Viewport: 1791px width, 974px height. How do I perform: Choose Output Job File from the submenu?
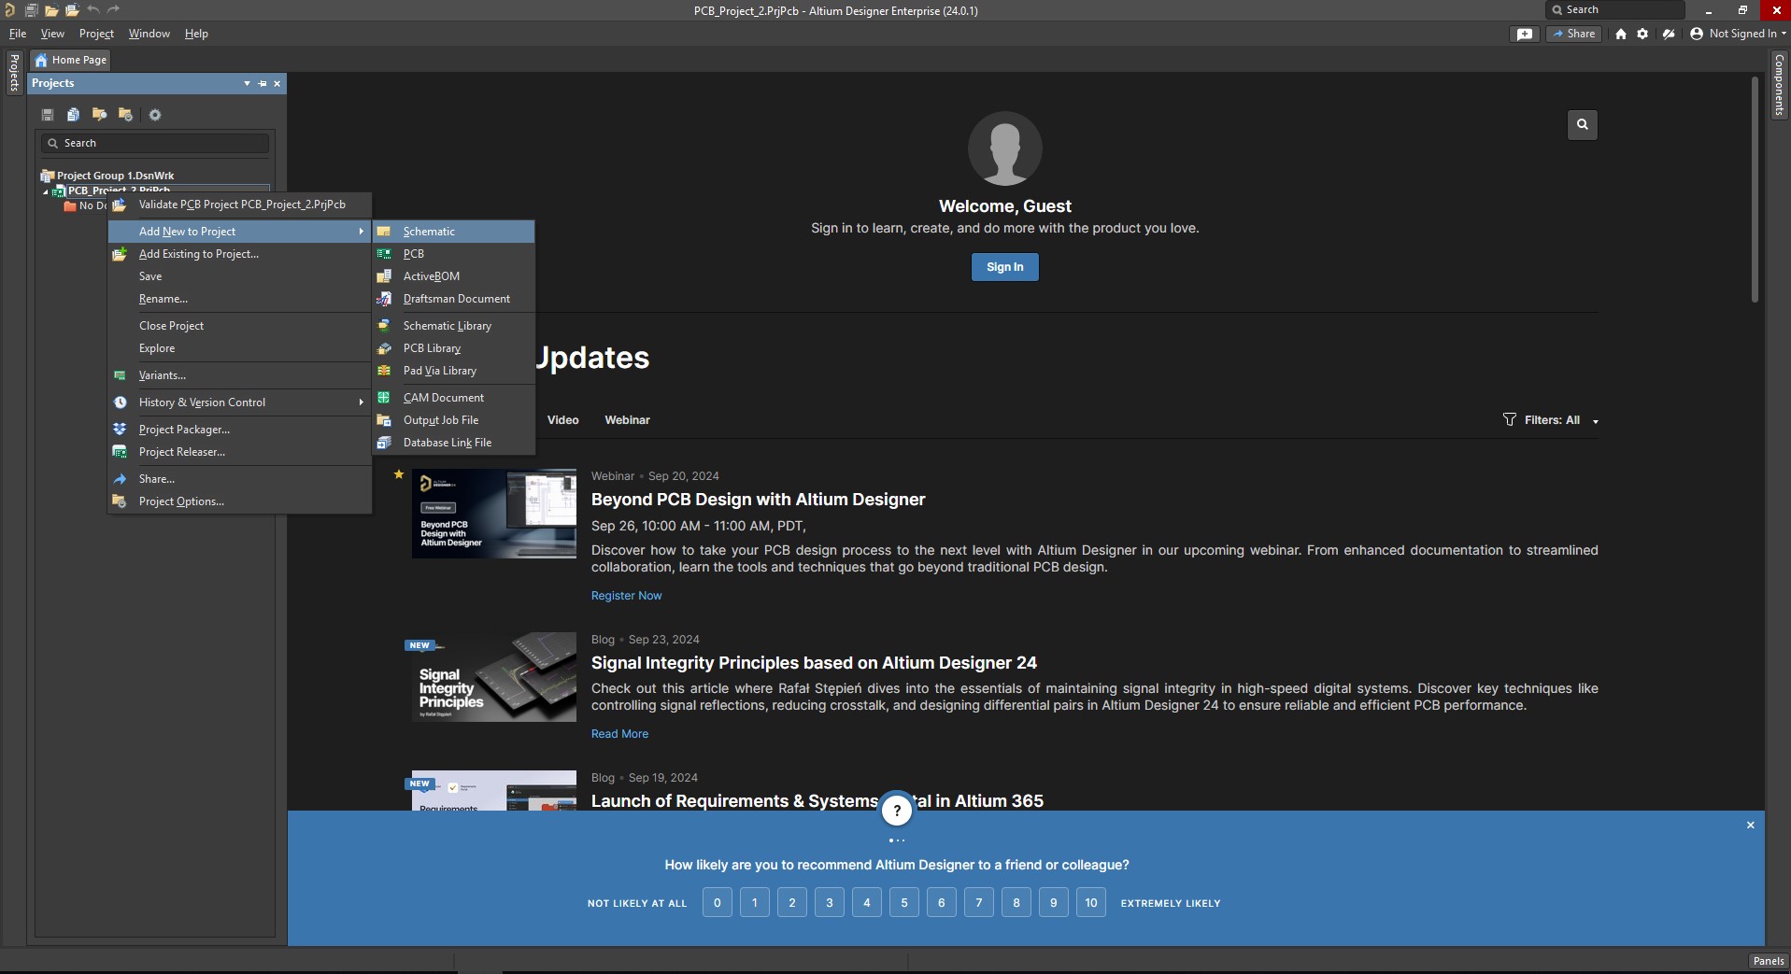pos(454,420)
